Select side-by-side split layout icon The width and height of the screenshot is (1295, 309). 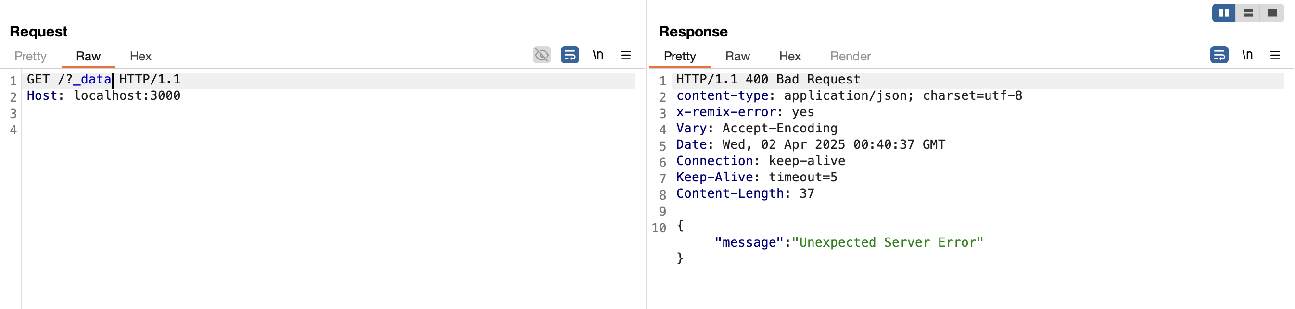pos(1224,13)
